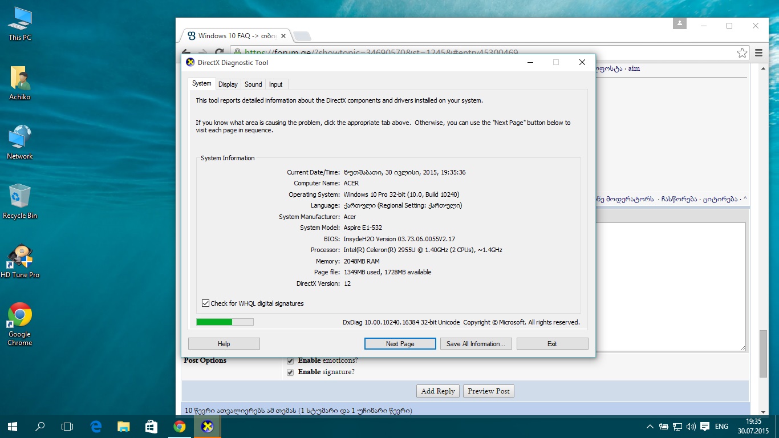Click the DxDiag 10.00.10240.16384 version text

[401, 322]
